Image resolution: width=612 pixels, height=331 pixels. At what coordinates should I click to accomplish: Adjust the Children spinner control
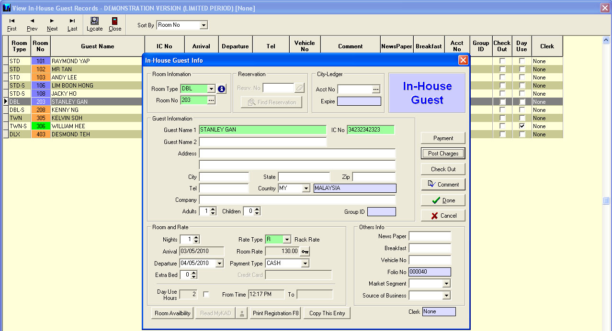pos(257,211)
